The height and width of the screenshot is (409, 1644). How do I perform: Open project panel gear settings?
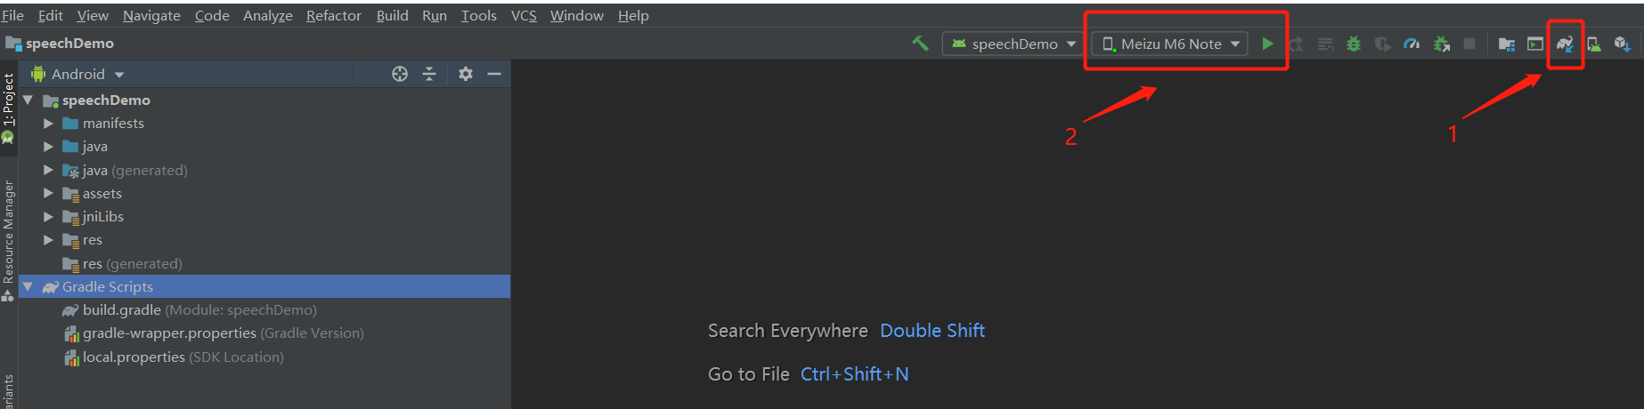pos(465,74)
